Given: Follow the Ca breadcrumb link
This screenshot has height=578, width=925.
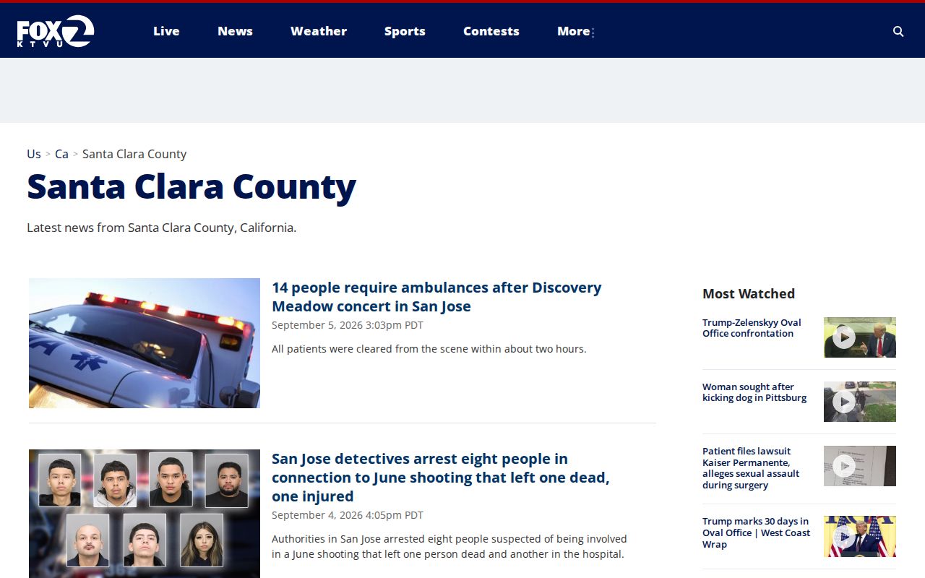Looking at the screenshot, I should point(61,154).
